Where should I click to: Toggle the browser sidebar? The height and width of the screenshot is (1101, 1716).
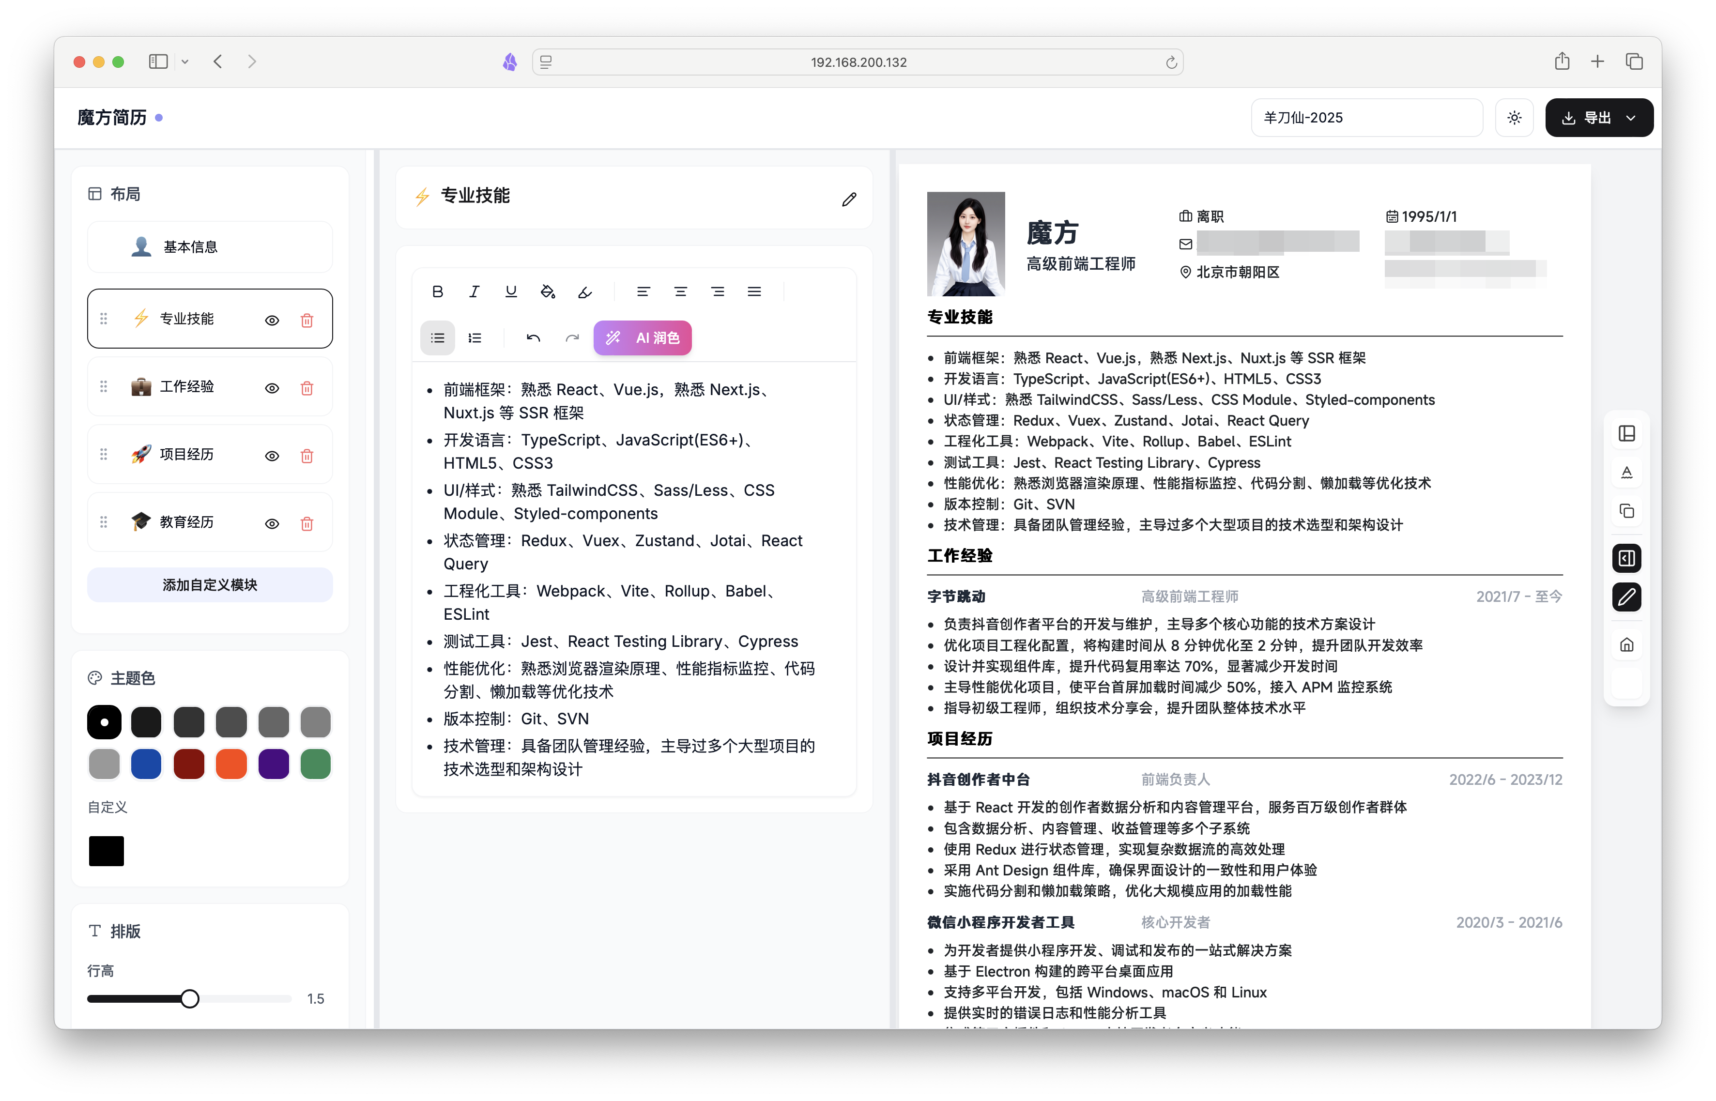click(x=158, y=61)
